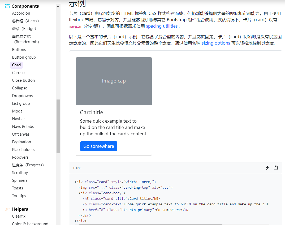285x225 pixels.
Task: Open the Close button page
Action: coord(23,80)
